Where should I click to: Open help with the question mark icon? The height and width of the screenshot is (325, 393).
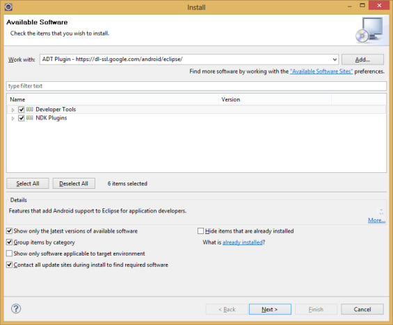[16, 309]
